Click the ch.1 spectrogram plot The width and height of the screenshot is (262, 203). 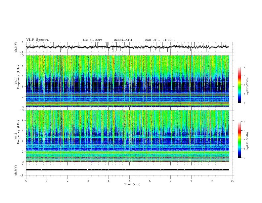(x=128, y=81)
